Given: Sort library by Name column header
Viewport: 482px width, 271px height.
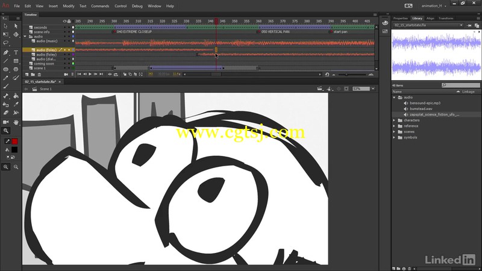Looking at the screenshot, I should [x=397, y=92].
